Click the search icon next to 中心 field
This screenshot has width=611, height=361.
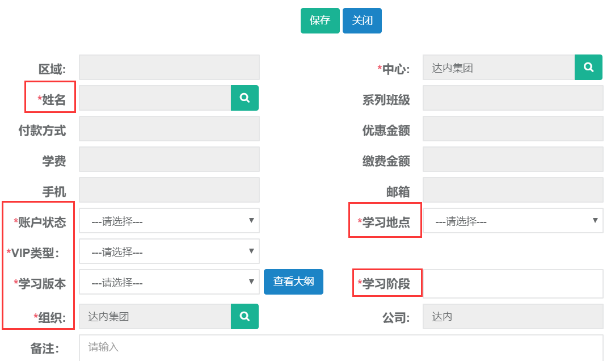[x=588, y=68]
